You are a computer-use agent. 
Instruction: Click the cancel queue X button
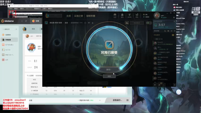point(89,83)
